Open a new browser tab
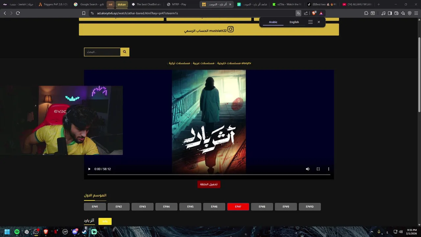Viewport: 421px width, 237px height. point(379,4)
